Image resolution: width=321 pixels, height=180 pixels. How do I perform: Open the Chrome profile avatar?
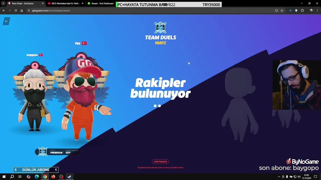click(x=311, y=10)
